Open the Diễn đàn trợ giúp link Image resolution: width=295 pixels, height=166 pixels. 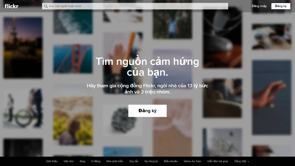point(218,161)
